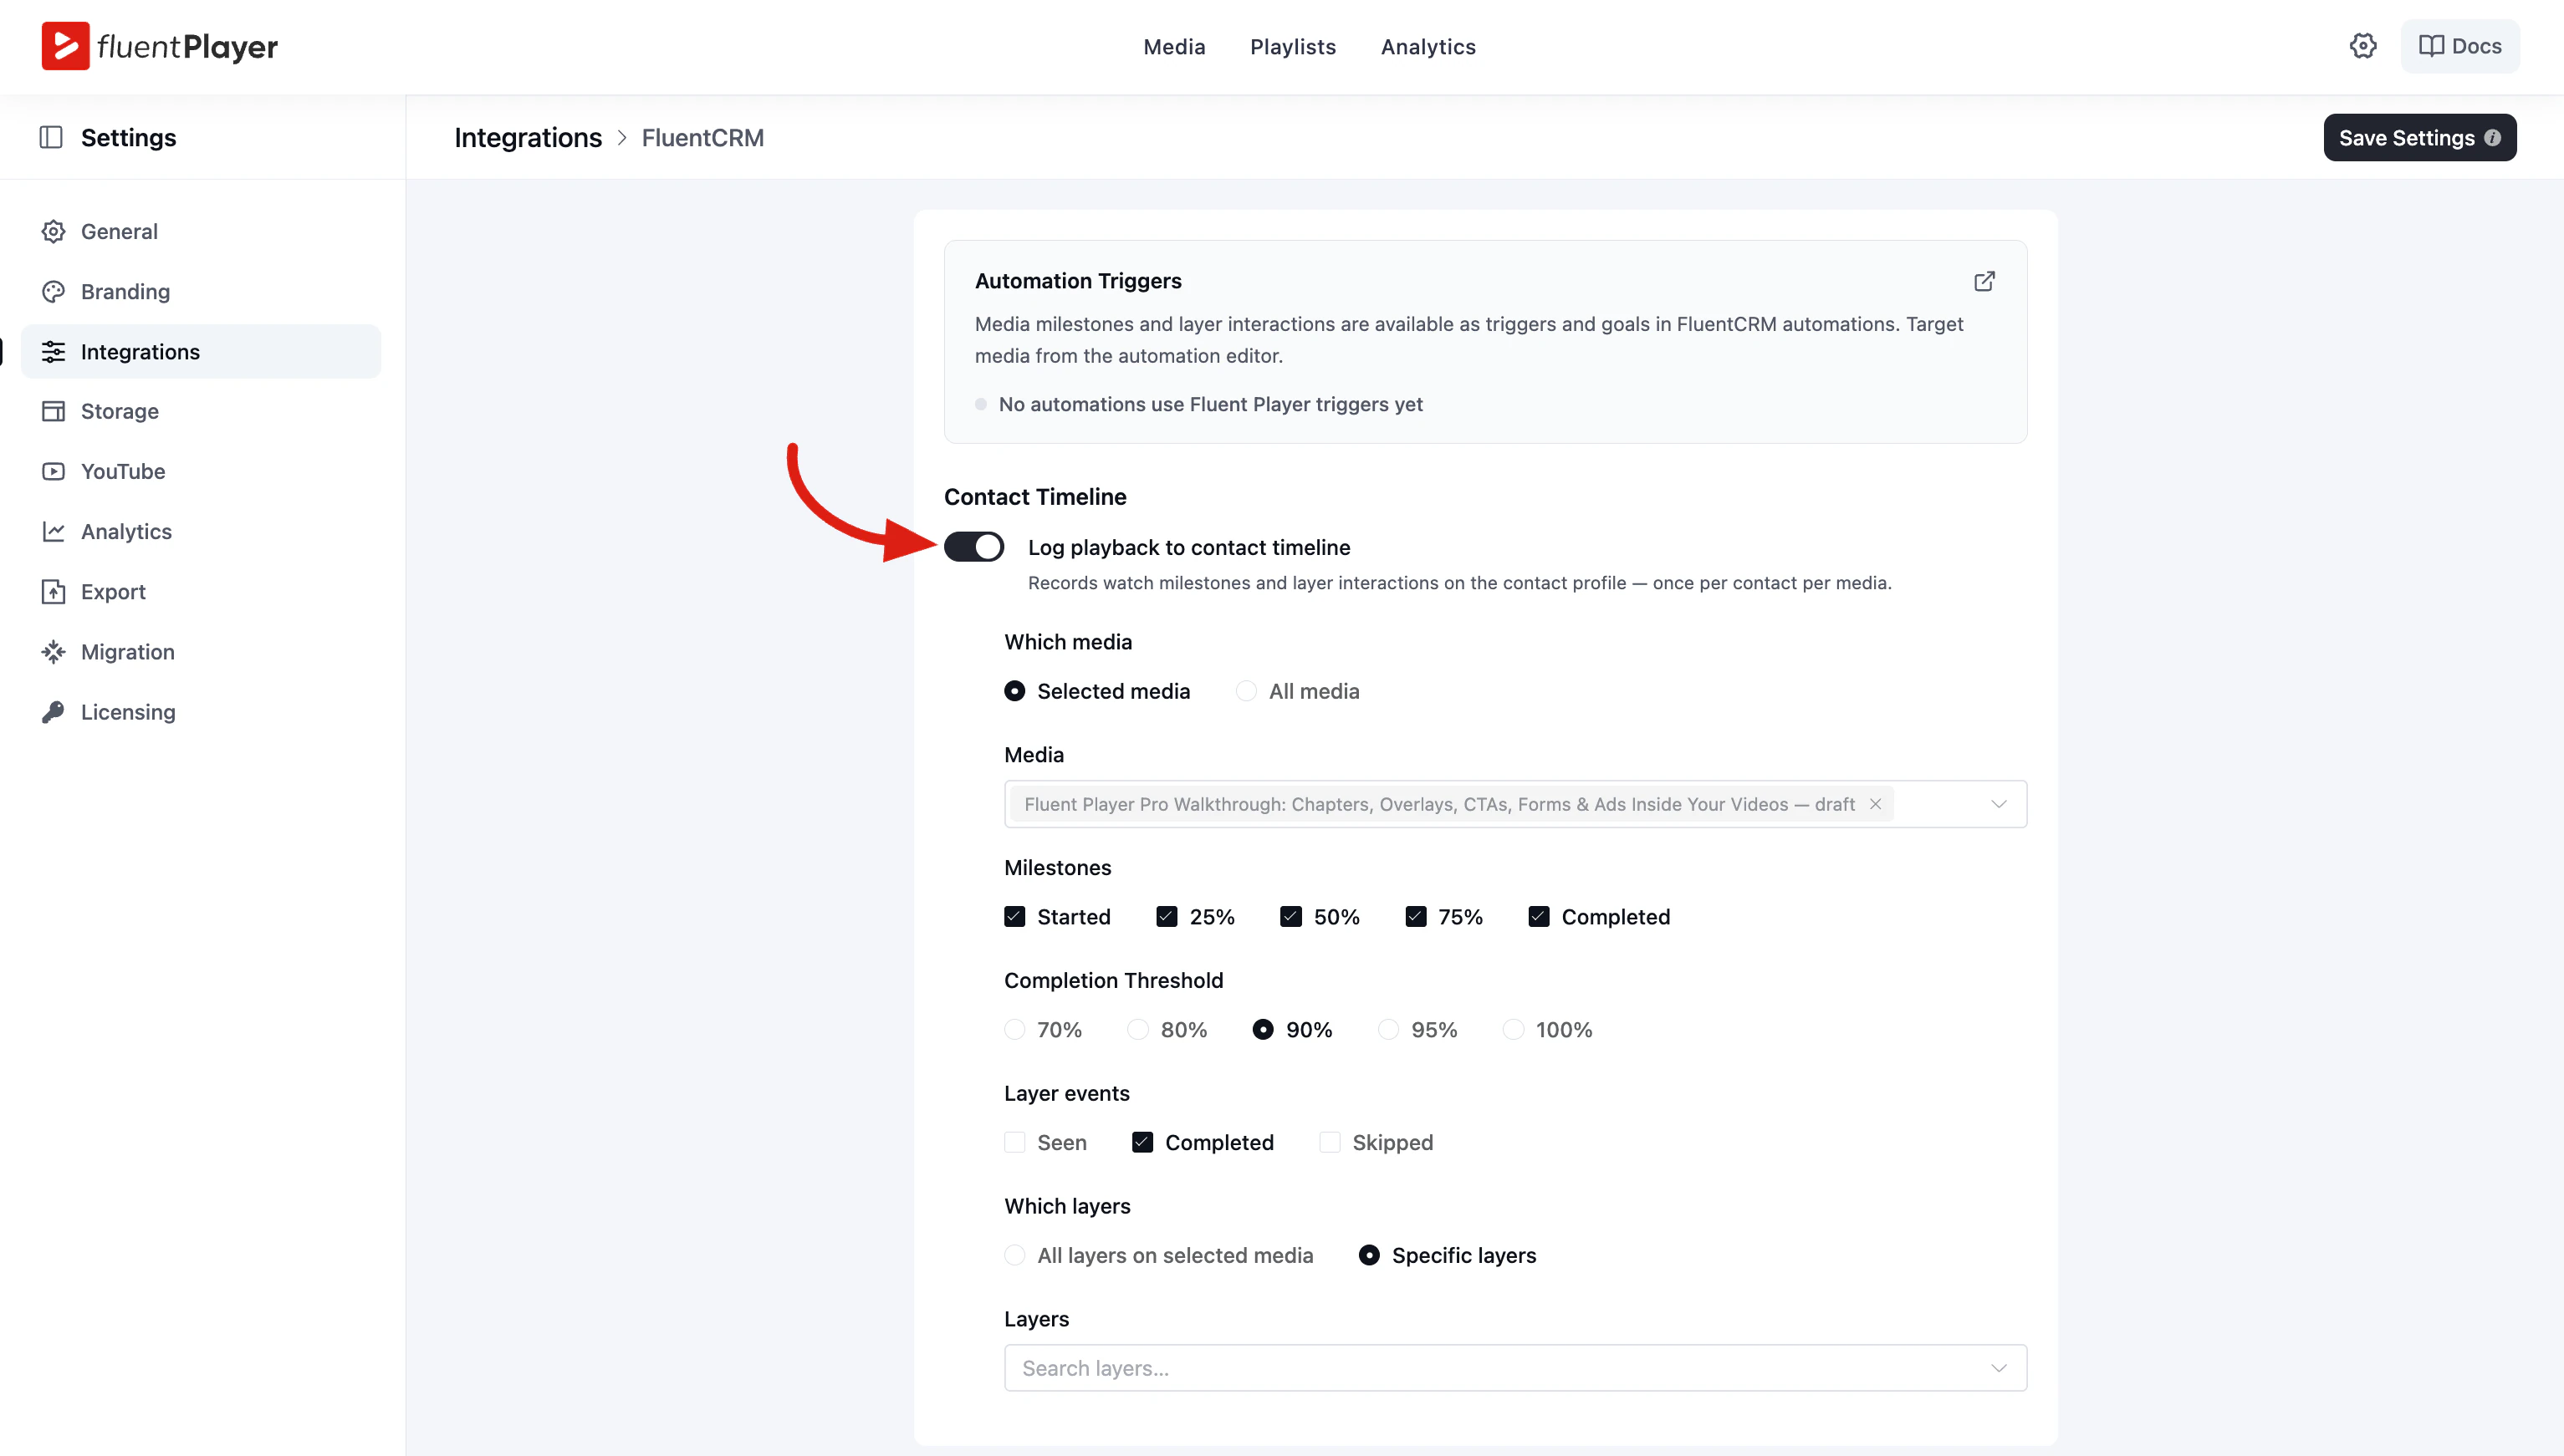Screen dimensions: 2564x1456
Task: Open Analytics in the top navigation
Action: tap(1428, 47)
